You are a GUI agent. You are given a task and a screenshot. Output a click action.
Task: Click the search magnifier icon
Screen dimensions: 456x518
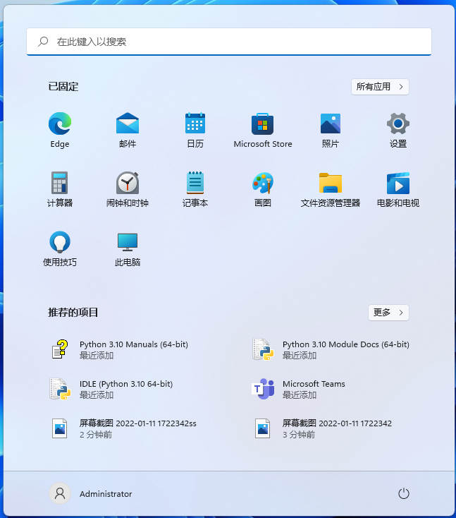(43, 42)
